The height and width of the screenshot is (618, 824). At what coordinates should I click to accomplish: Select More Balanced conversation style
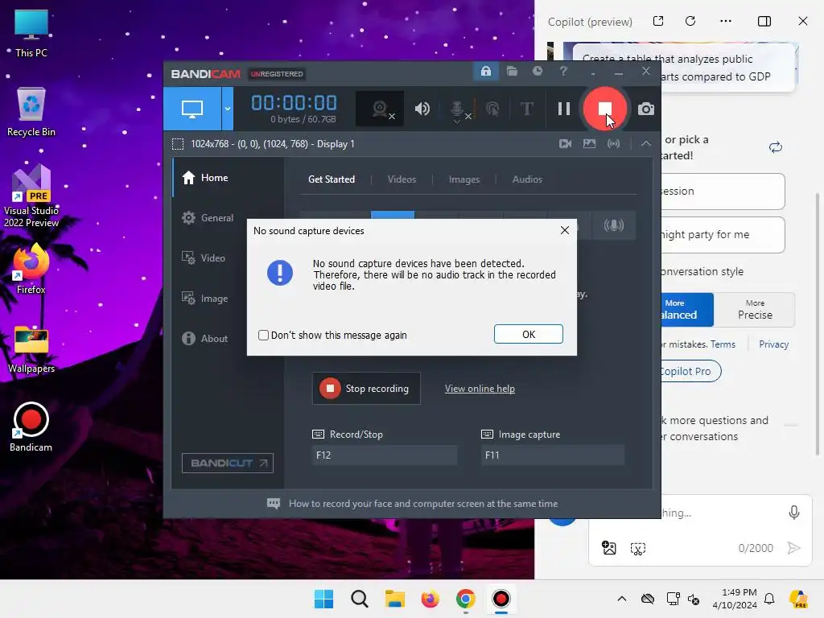pyautogui.click(x=687, y=310)
